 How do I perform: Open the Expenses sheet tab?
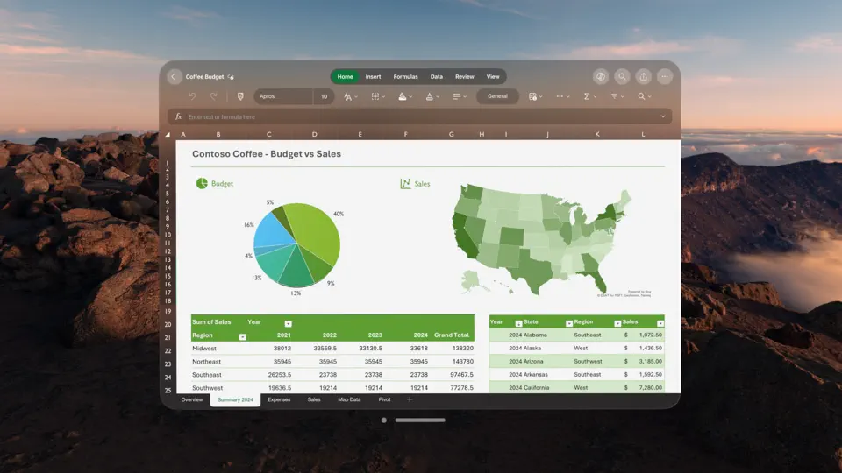click(279, 399)
